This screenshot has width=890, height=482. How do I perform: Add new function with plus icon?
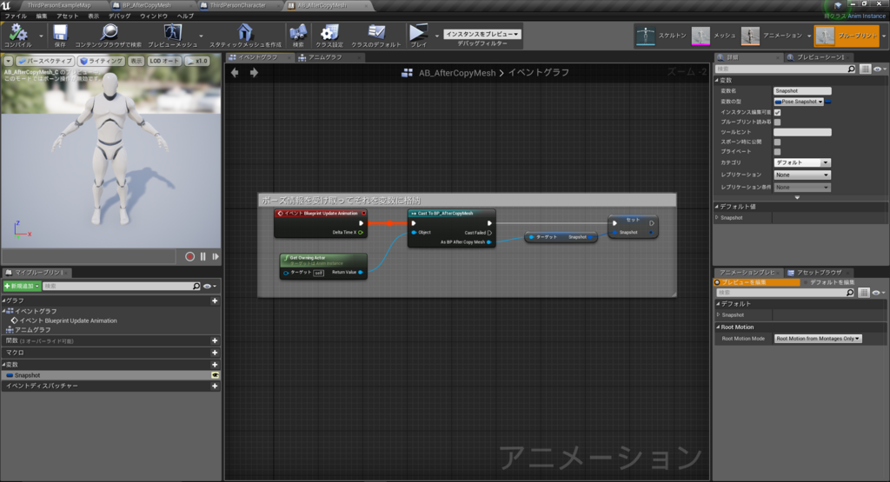(x=215, y=340)
